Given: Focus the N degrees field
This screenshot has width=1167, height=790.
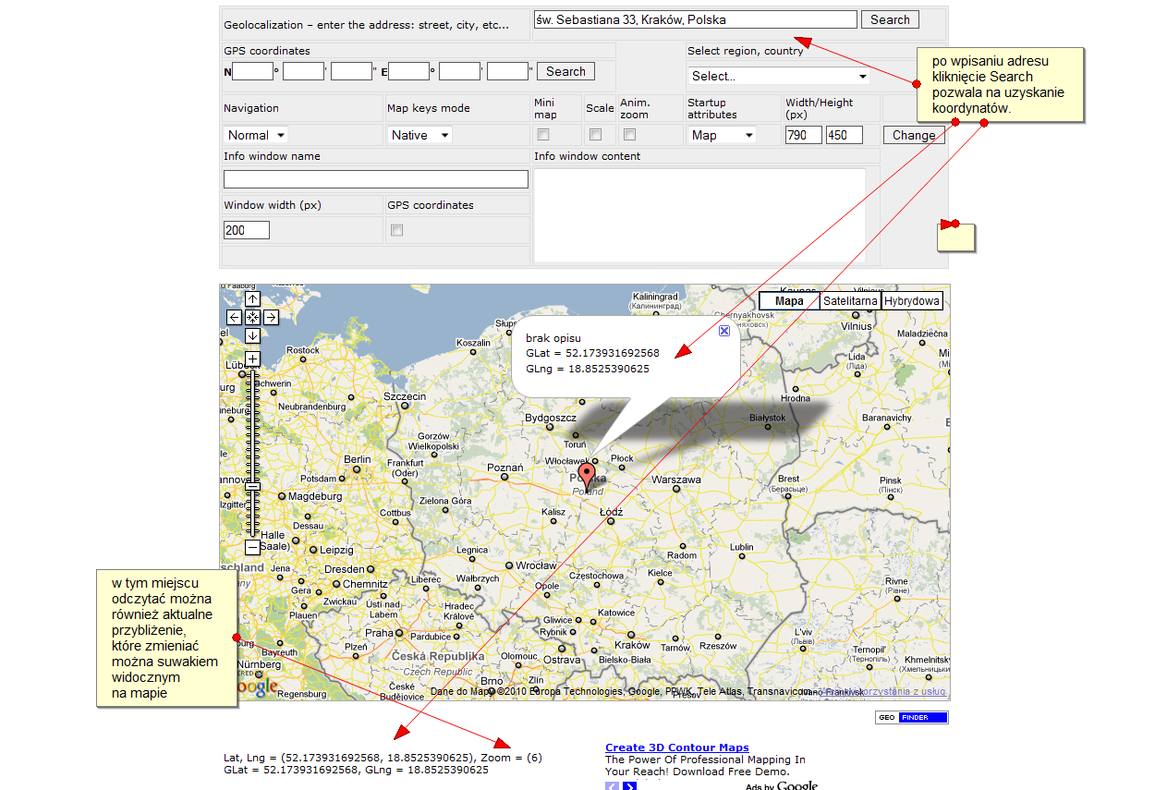Looking at the screenshot, I should (252, 71).
